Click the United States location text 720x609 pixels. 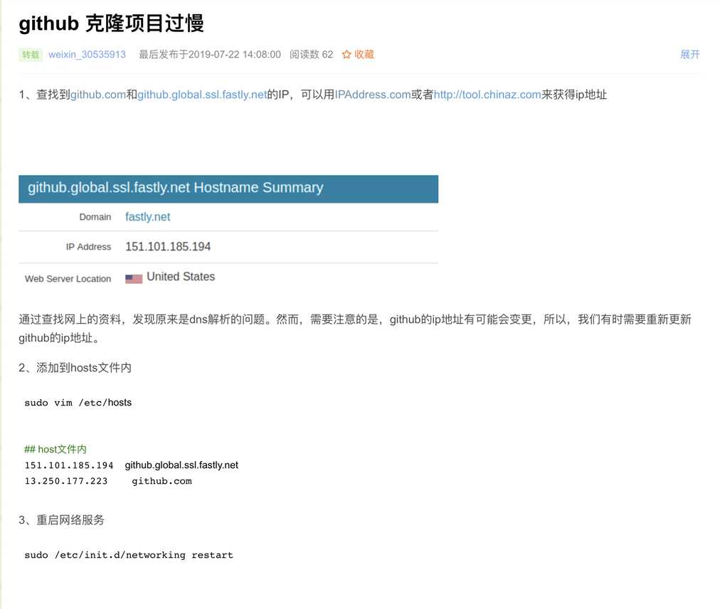pyautogui.click(x=181, y=277)
